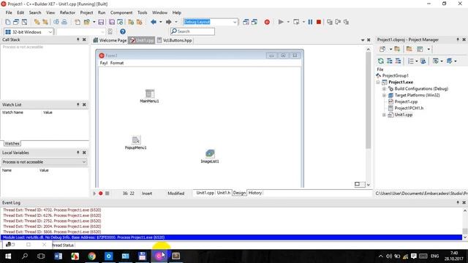
Task: Click the blue Back navigation arrow
Action: (154, 22)
